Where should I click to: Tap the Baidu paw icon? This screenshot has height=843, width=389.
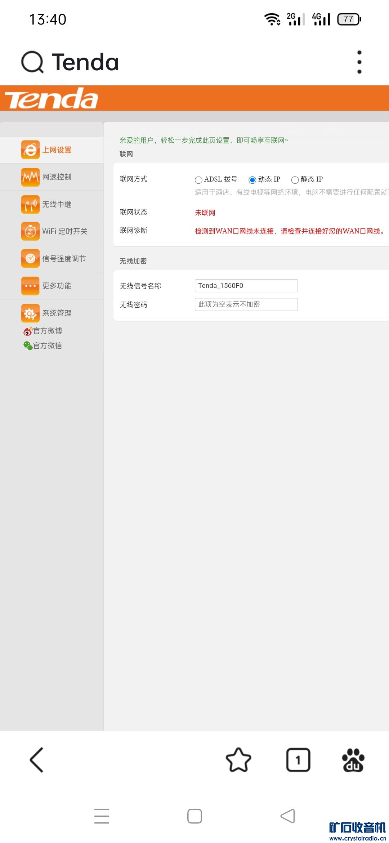point(353,760)
